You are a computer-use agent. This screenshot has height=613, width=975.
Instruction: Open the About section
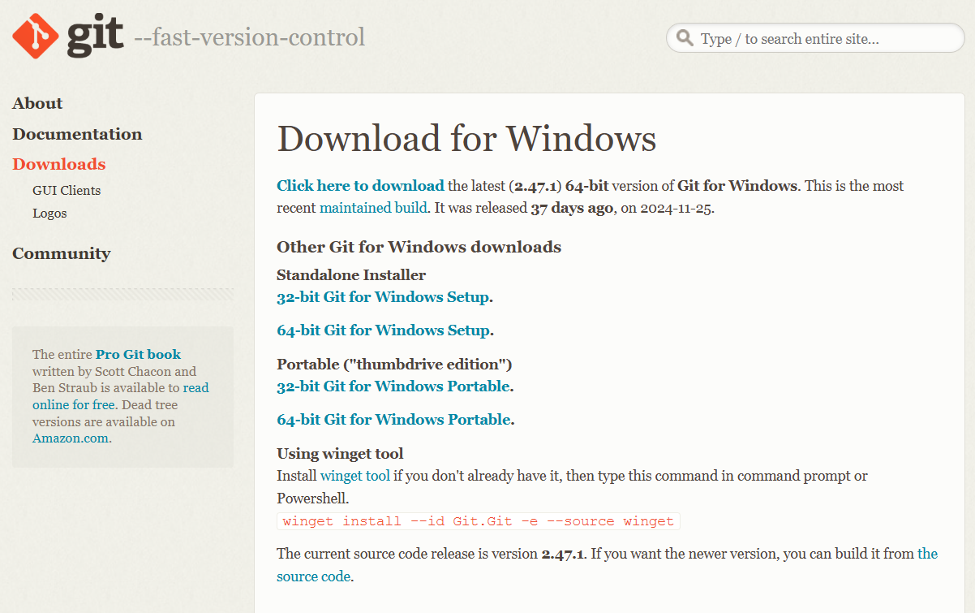(37, 103)
